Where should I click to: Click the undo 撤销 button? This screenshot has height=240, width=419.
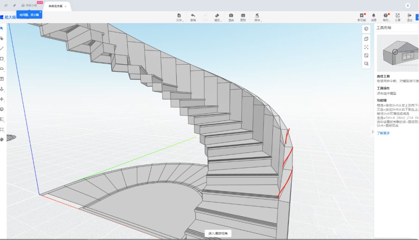click(193, 17)
